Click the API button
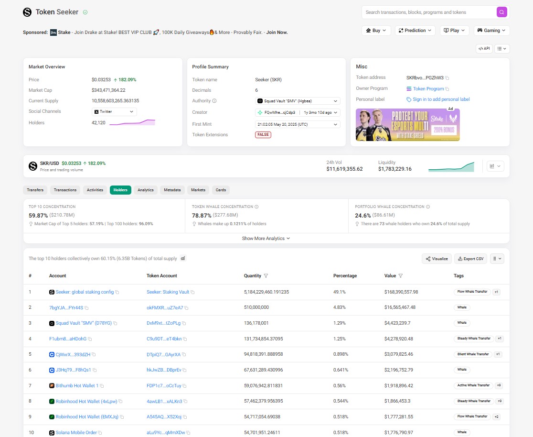The width and height of the screenshot is (533, 437). pyautogui.click(x=484, y=49)
